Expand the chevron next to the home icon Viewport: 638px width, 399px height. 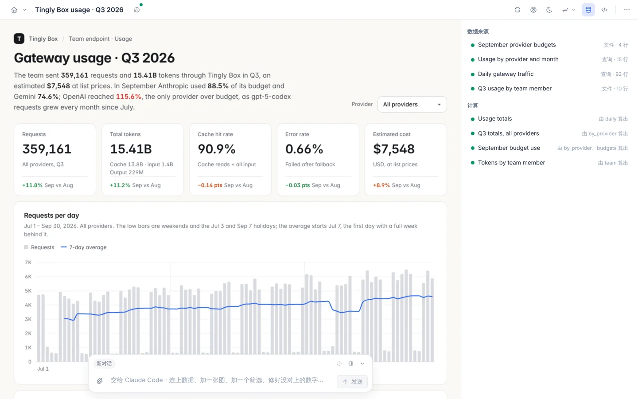(x=25, y=10)
